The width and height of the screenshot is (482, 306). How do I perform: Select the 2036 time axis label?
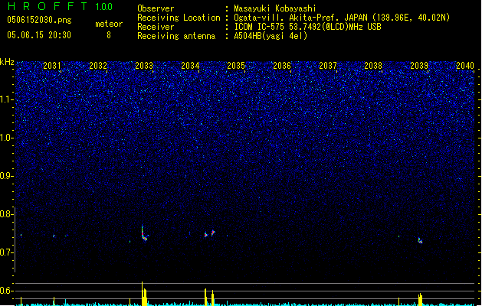[282, 66]
